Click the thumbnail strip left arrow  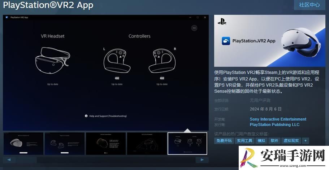click(x=9, y=160)
